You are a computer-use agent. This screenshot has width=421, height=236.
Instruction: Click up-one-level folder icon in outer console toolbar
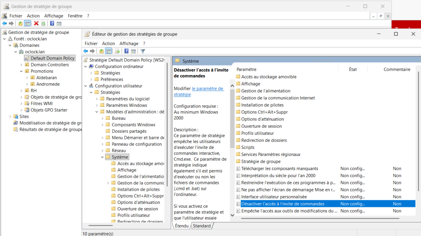pyautogui.click(x=20, y=24)
